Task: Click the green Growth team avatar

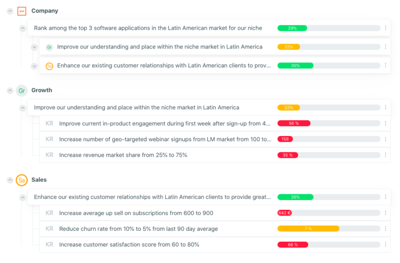Action: coord(21,91)
